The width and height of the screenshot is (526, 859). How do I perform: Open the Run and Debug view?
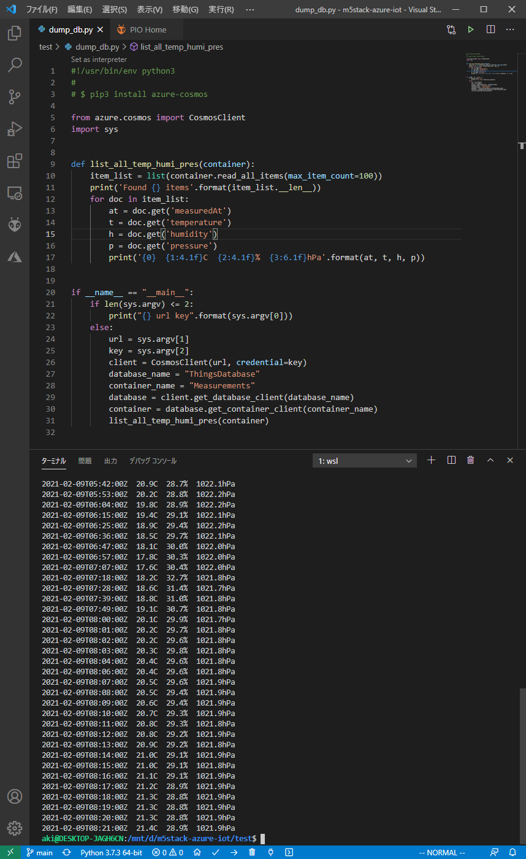tap(15, 129)
